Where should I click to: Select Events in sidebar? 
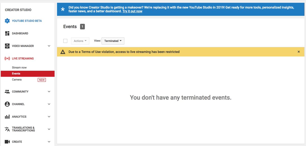[x=28, y=74]
